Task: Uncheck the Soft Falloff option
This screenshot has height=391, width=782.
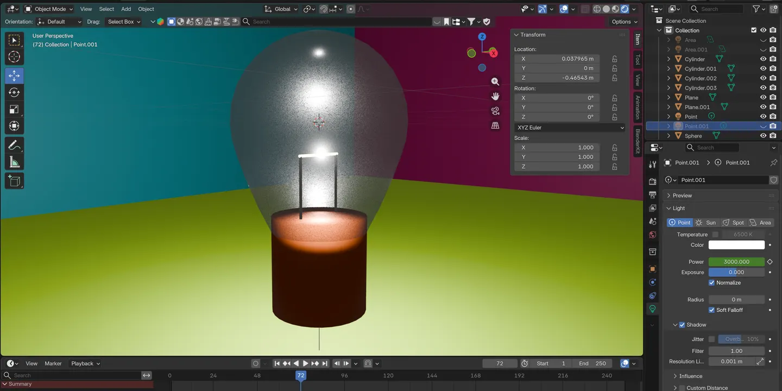Action: click(x=711, y=310)
